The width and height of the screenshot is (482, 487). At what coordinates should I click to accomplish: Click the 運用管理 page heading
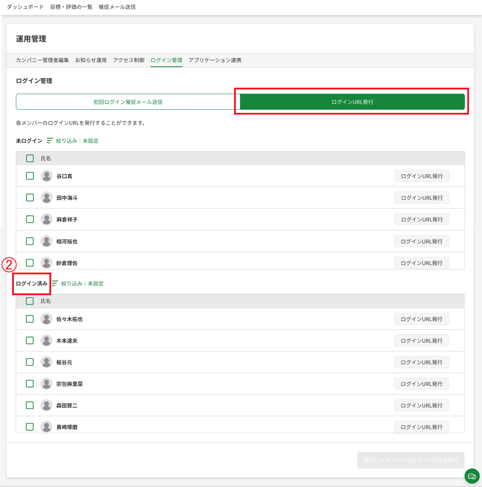click(31, 39)
